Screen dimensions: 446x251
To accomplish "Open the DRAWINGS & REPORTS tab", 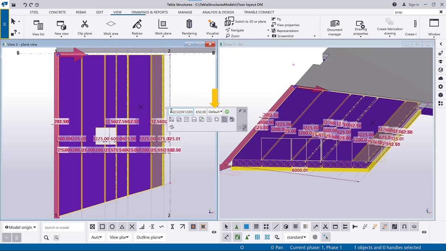I will pyautogui.click(x=149, y=12).
